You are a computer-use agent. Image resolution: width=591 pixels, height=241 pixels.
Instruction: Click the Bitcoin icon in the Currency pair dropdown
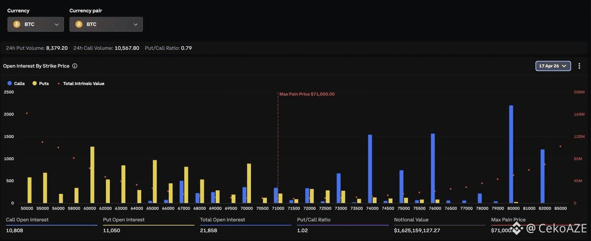pyautogui.click(x=79, y=24)
